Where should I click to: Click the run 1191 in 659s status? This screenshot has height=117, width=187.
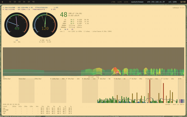(x=75, y=31)
